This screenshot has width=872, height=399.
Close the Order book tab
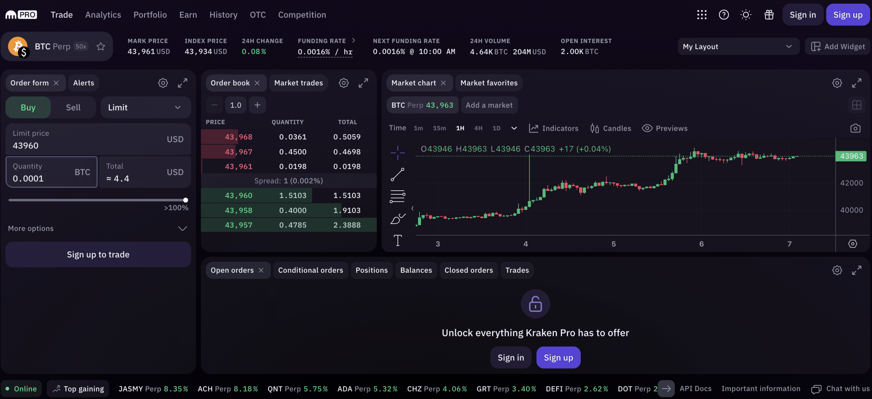pyautogui.click(x=257, y=83)
